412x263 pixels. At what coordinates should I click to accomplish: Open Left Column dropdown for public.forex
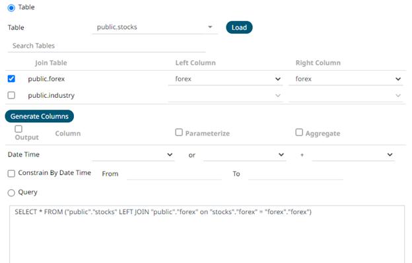pos(225,79)
